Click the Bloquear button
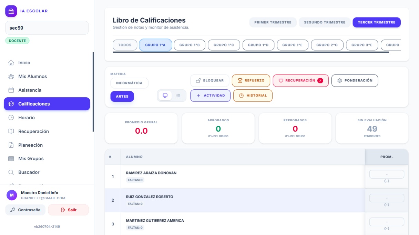The width and height of the screenshot is (419, 235). tap(210, 81)
